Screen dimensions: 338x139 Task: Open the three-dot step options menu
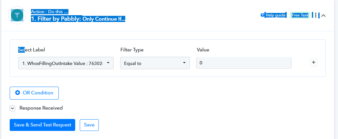click(x=316, y=15)
